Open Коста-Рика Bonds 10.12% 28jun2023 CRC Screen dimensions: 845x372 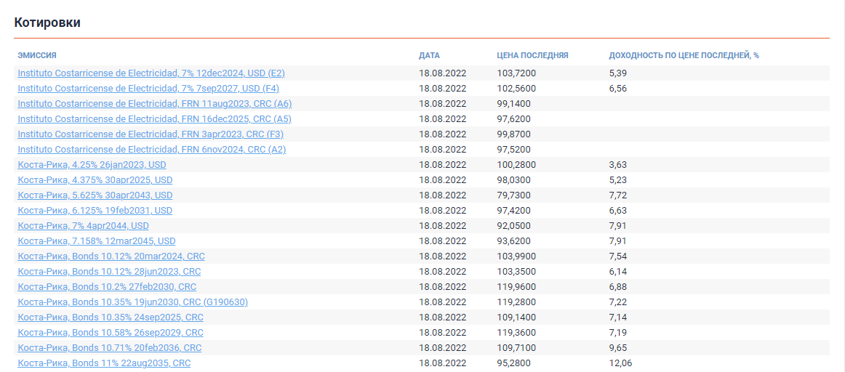109,272
